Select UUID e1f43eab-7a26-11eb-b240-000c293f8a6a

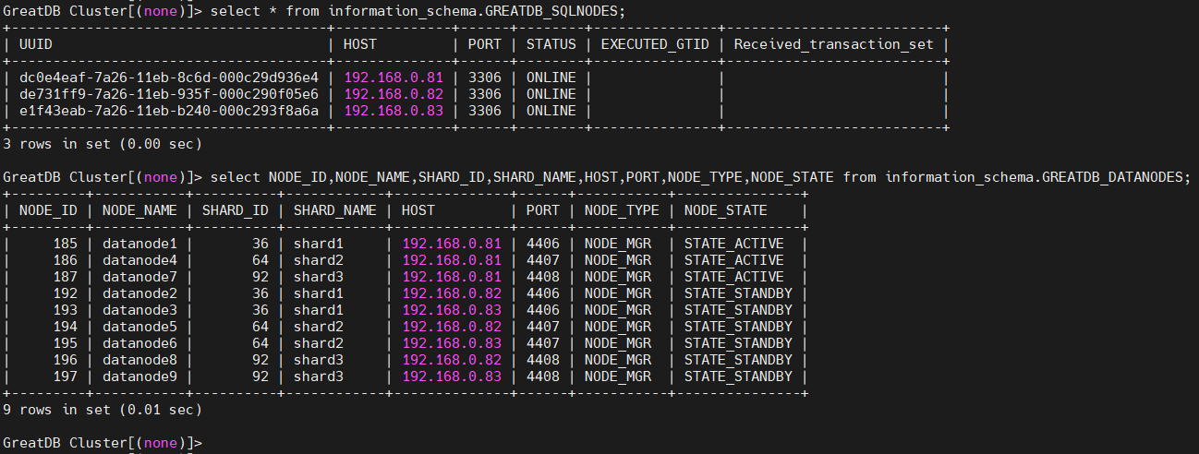(168, 111)
